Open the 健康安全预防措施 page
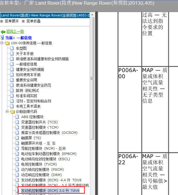178x195 pixels. click(30, 69)
